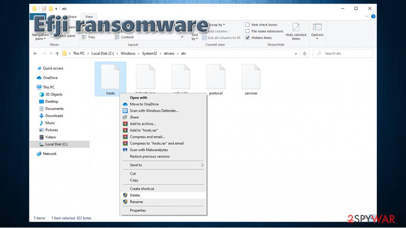Screen dimensions: 406x228
Task: Choose Open with in context menu
Action: [x=163, y=98]
